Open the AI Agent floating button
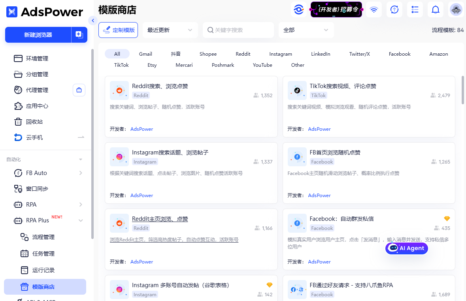Image resolution: width=466 pixels, height=301 pixels. click(407, 248)
